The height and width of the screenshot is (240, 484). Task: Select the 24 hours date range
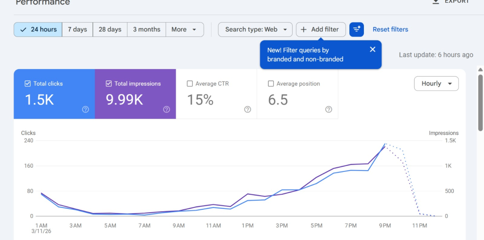[x=38, y=29]
